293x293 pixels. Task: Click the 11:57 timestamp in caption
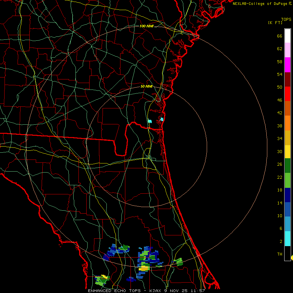[x=198, y=291]
